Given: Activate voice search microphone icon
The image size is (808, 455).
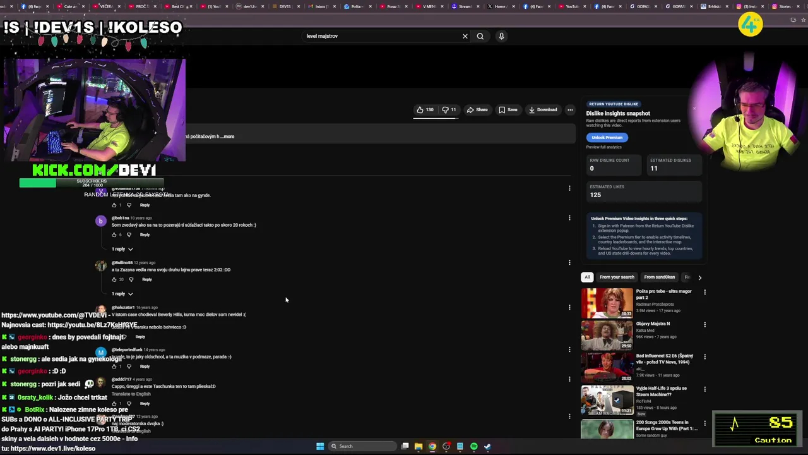Looking at the screenshot, I should (501, 36).
